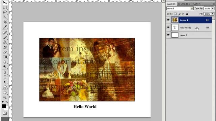This screenshot has width=216, height=121.
Task: Switch to the Channels tab
Action: pyautogui.click(x=184, y=4)
